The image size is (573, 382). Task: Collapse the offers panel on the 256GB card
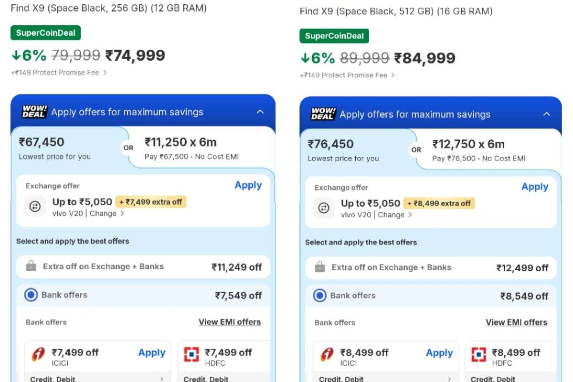260,111
